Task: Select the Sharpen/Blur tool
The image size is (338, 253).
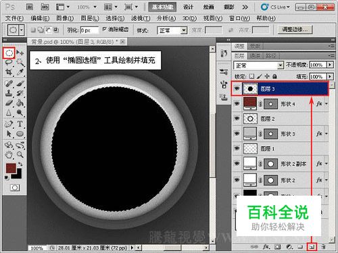Action: [9, 113]
